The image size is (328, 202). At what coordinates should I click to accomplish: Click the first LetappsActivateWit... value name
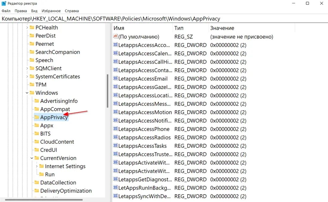point(144,163)
